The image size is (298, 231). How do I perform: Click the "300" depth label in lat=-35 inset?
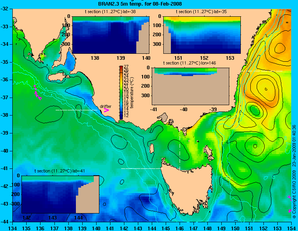tap(157, 44)
